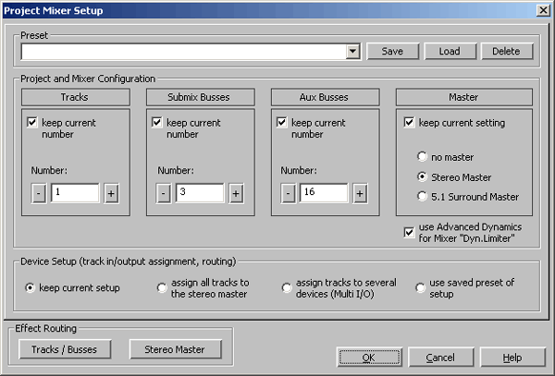Open the Preset dropdown arrow
This screenshot has width=555, height=376.
pyautogui.click(x=352, y=52)
